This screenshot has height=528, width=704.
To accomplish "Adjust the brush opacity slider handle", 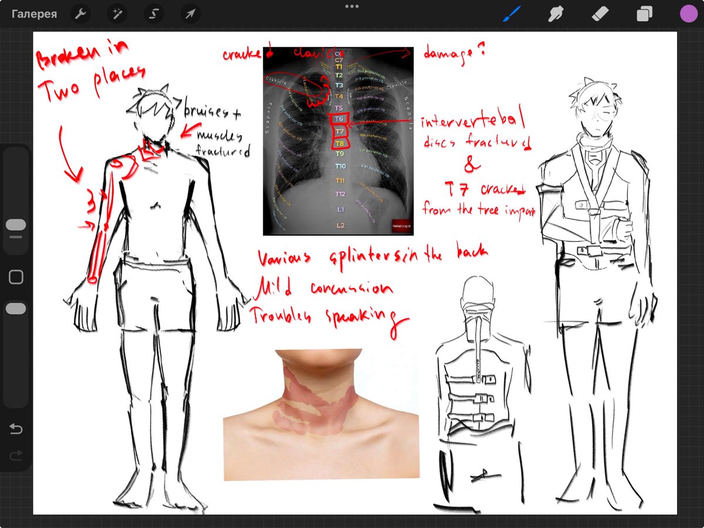I will point(16,309).
